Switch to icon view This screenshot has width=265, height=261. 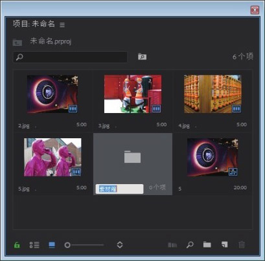coord(52,245)
